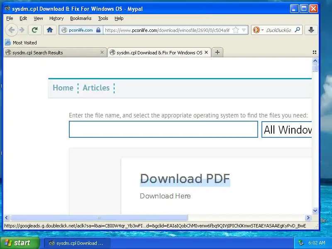Show all tabs list grid icon

pos(315,52)
